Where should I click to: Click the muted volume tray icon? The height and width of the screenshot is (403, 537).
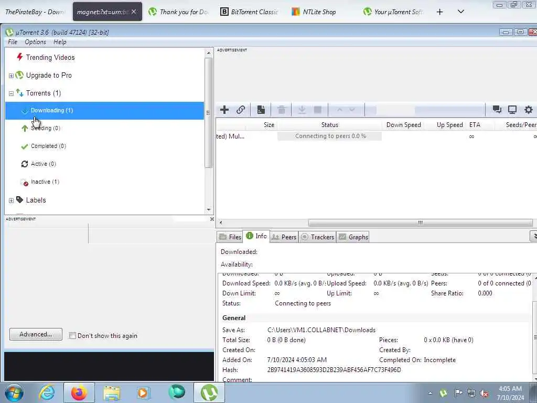point(484,393)
